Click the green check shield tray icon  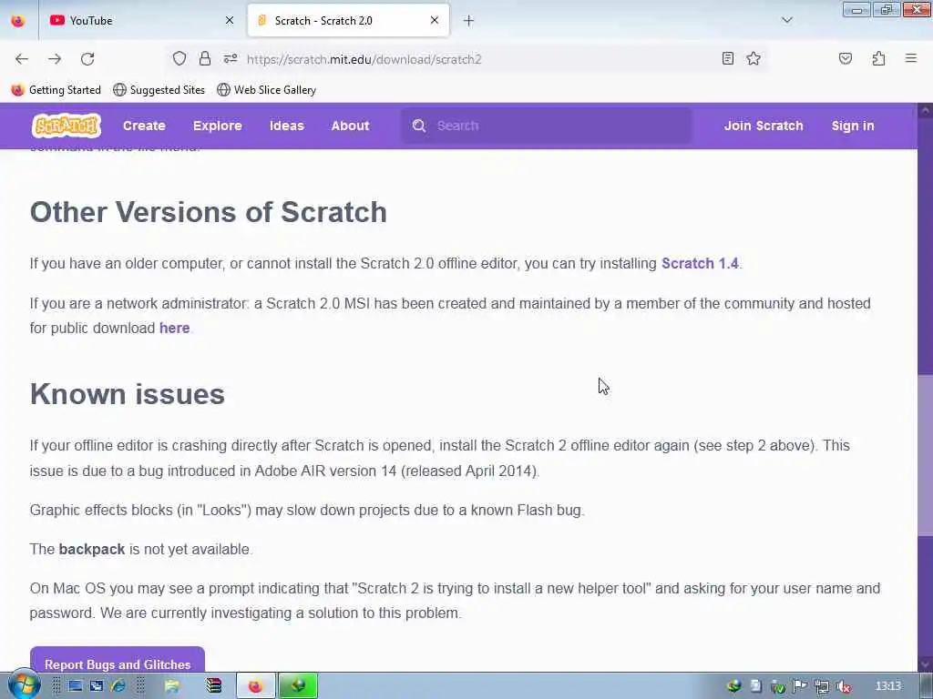tap(778, 686)
